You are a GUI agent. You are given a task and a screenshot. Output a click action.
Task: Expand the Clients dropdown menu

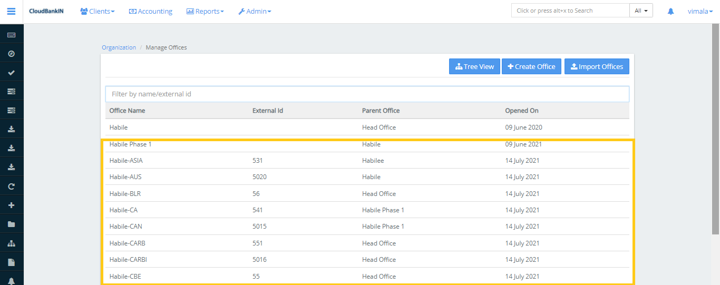click(97, 11)
